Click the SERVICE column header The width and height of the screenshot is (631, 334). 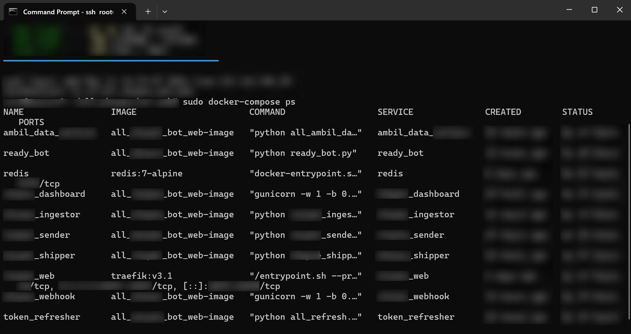(x=396, y=112)
